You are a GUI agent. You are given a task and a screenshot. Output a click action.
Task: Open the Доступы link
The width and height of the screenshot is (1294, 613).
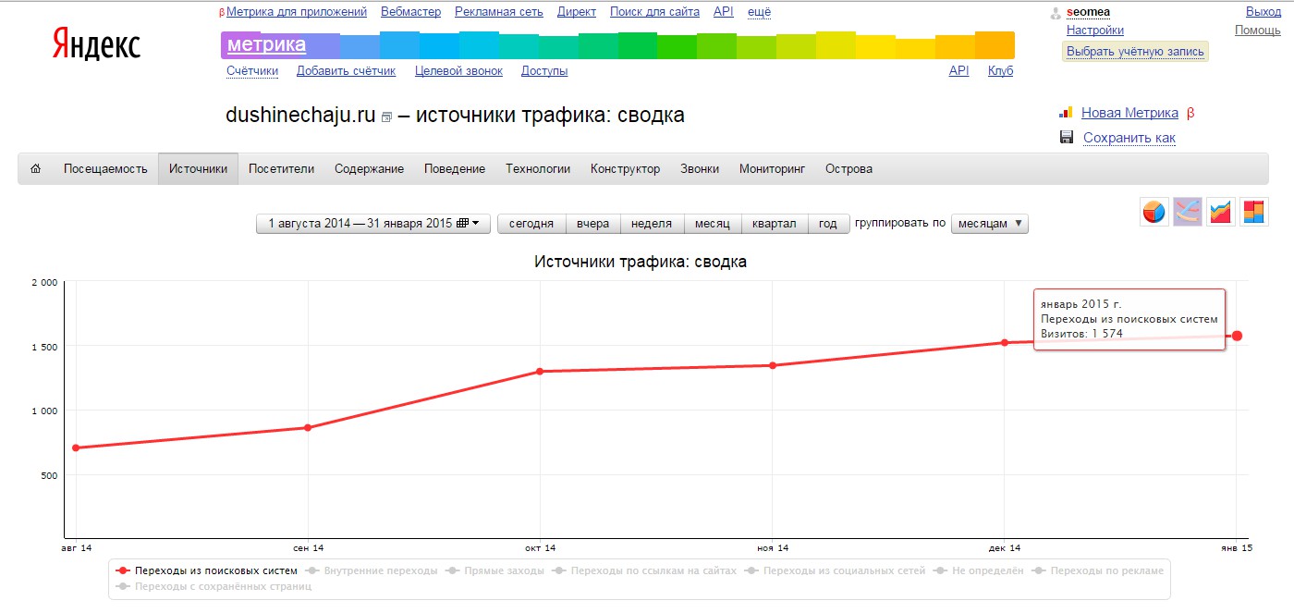(x=544, y=71)
